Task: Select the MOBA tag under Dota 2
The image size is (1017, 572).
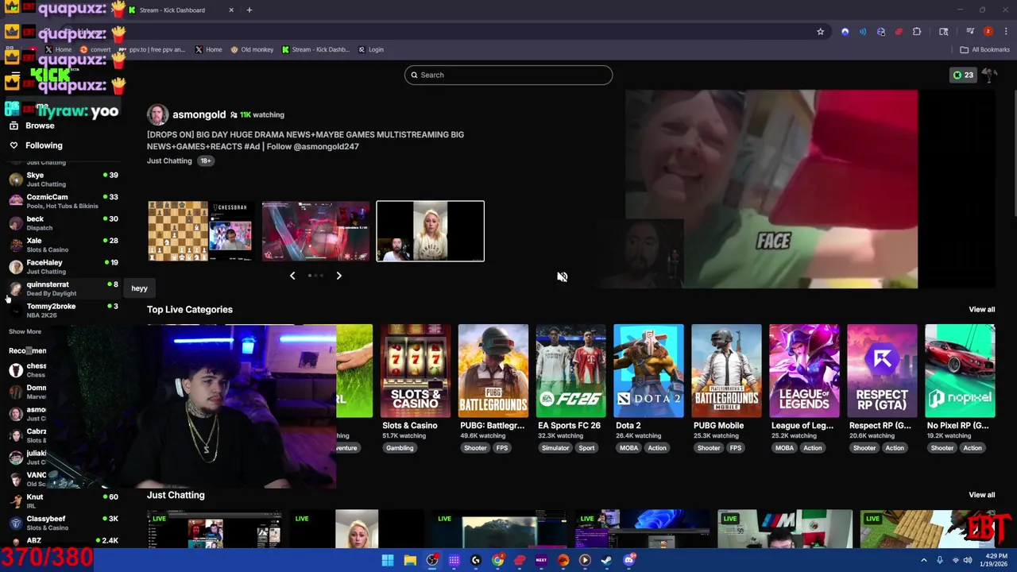Action: (x=628, y=448)
